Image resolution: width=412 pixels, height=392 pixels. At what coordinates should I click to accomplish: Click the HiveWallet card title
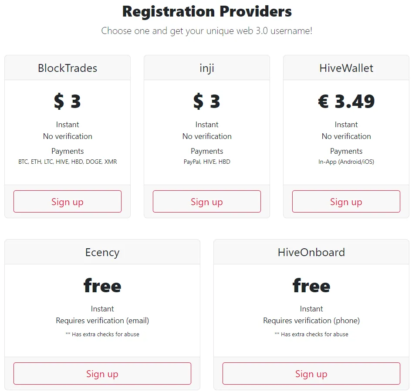click(346, 68)
